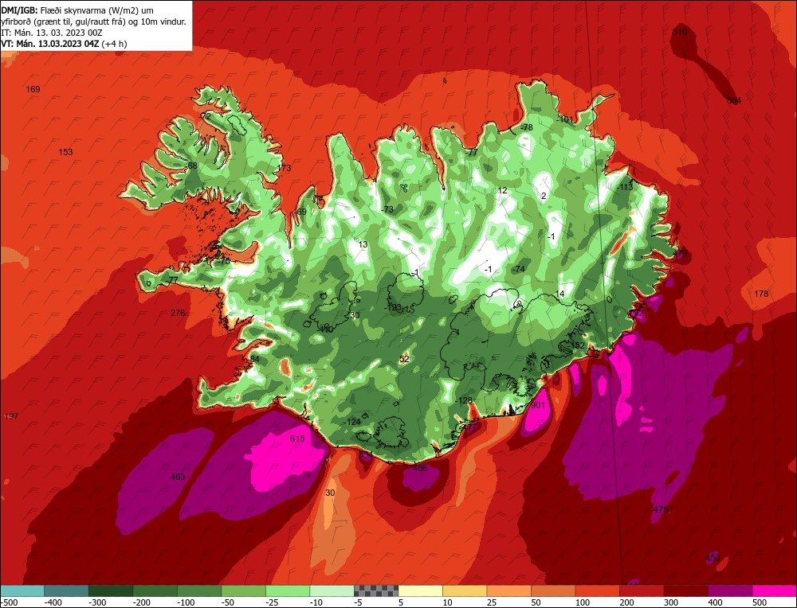797x608 pixels.
Task: Click the value 153 west of the Westfjords
Action: pyautogui.click(x=65, y=152)
